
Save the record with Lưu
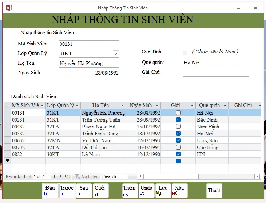click(163, 191)
